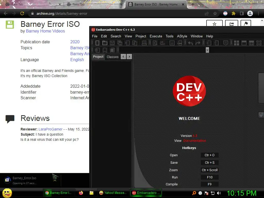This screenshot has height=198, width=264.
Task: Click the Toggle Bookmark icon in second toolbar row
Action: (x=105, y=50)
